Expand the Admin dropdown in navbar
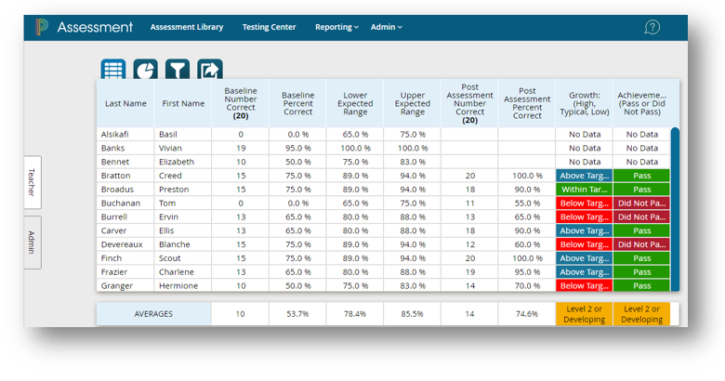Image resolution: width=725 pixels, height=381 pixels. pyautogui.click(x=386, y=27)
